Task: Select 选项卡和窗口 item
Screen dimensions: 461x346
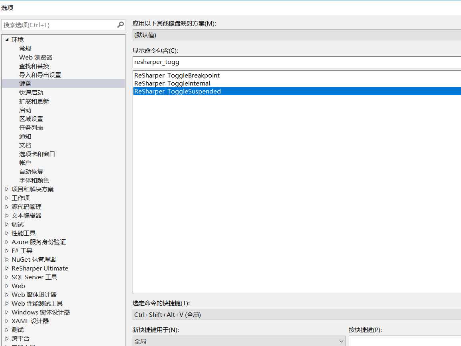Action: tap(37, 154)
